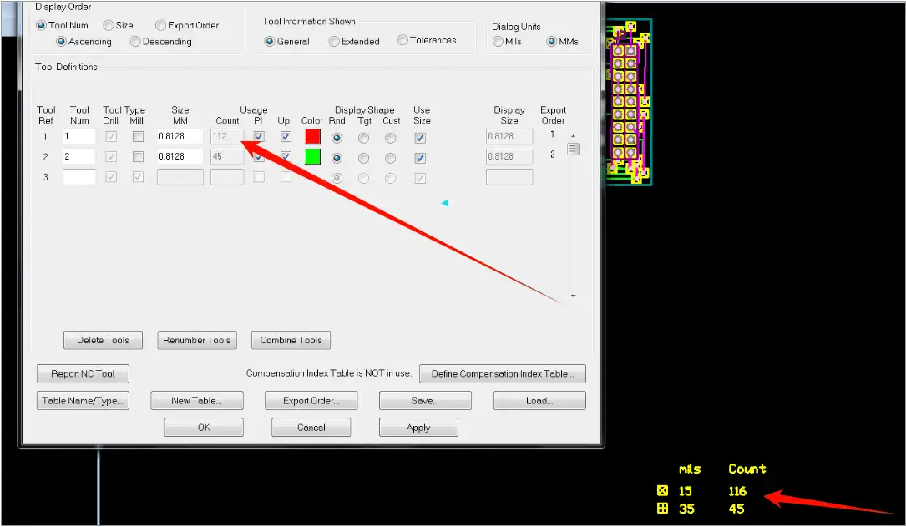Open Define Compensation Index Table dialog
The height and width of the screenshot is (527, 906).
[502, 374]
